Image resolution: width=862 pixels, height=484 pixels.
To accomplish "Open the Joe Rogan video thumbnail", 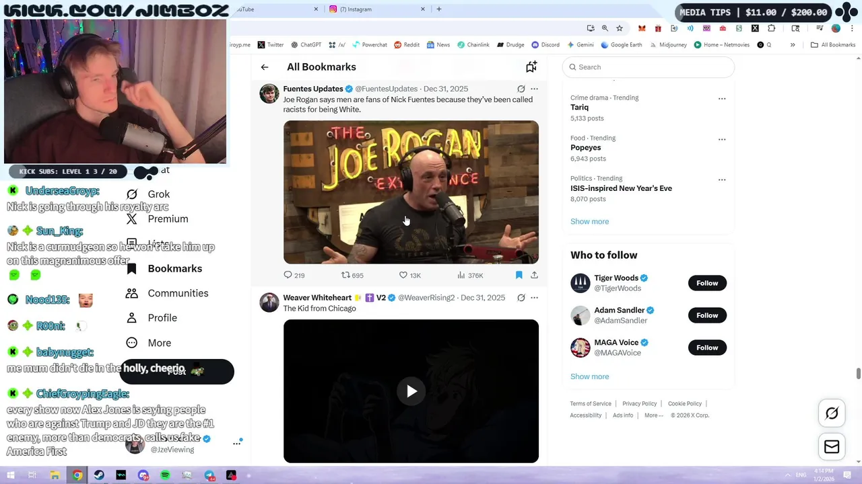I will pyautogui.click(x=411, y=192).
